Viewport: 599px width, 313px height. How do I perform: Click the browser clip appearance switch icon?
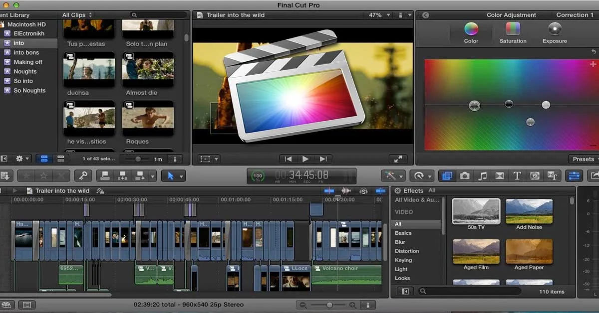pyautogui.click(x=175, y=159)
